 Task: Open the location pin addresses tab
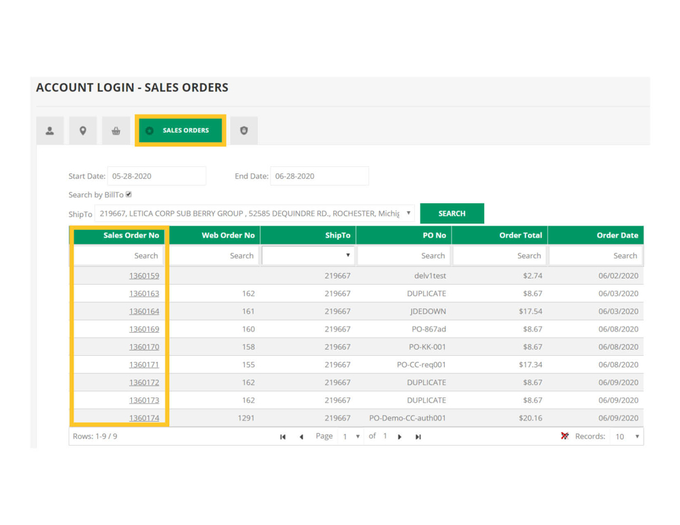click(x=83, y=130)
